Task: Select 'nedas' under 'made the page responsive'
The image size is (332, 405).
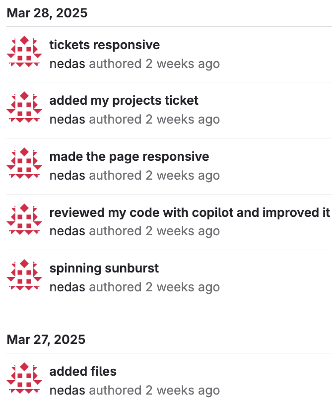Action: [67, 176]
